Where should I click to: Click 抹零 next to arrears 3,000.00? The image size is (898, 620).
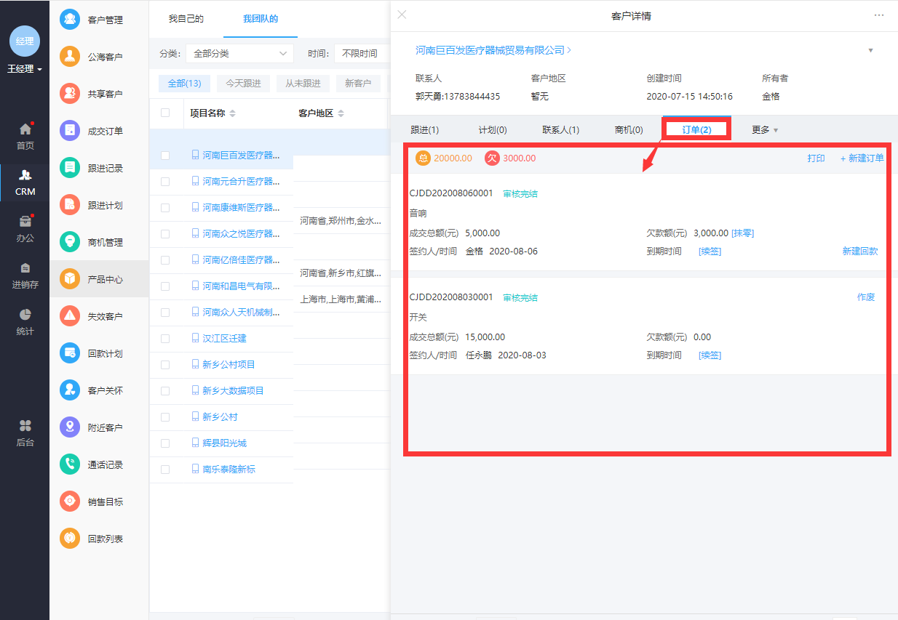[x=742, y=233]
